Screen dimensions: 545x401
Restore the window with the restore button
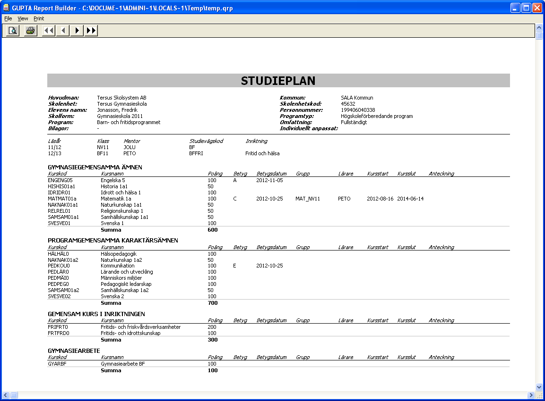tap(526, 7)
